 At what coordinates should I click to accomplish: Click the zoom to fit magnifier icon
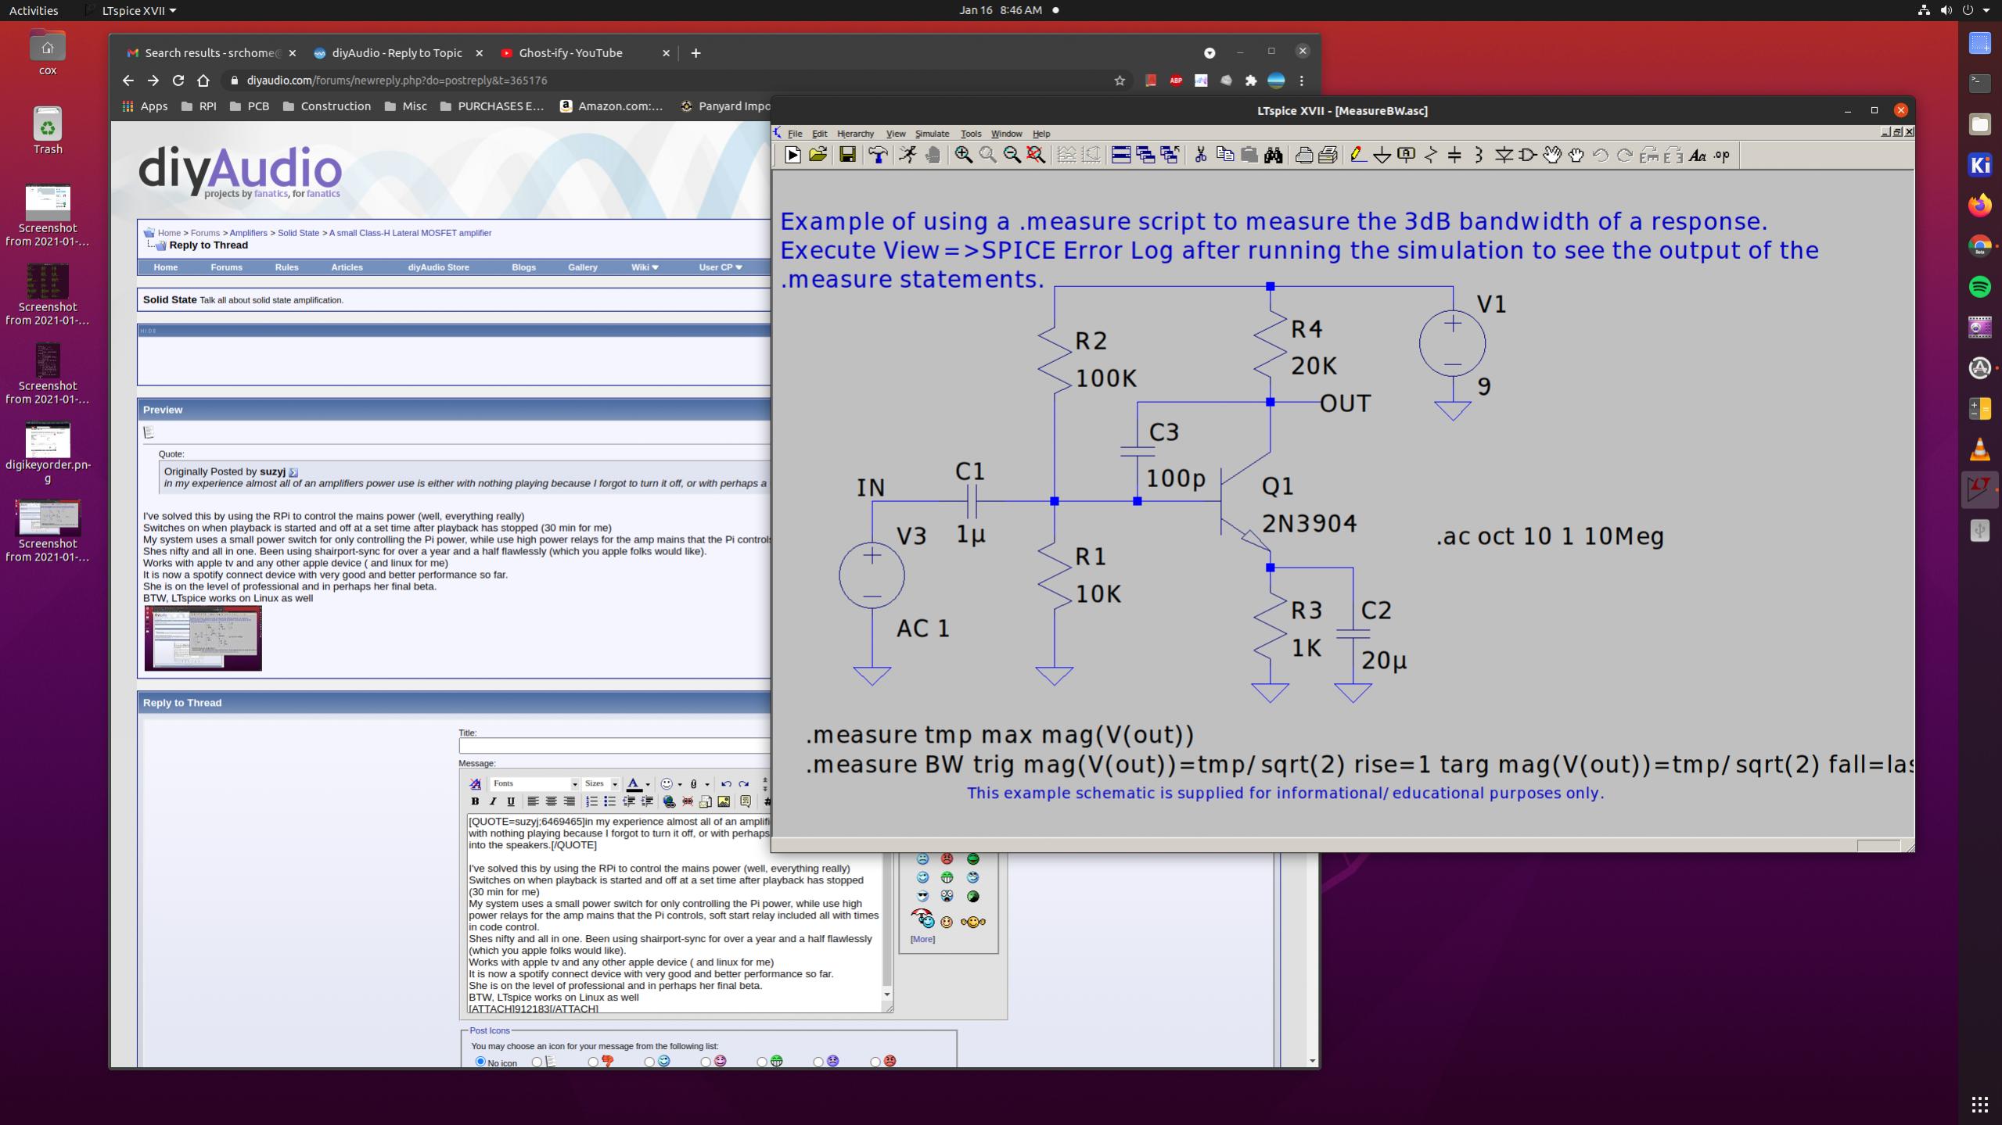[1036, 155]
